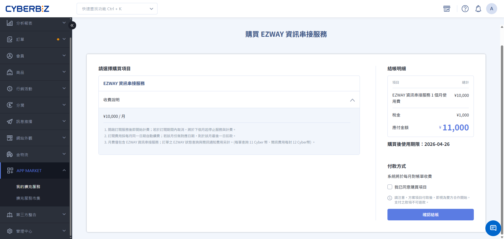This screenshot has height=239, width=504.
Task: Open 我的擴充服務 submenu item
Action: coord(28,187)
